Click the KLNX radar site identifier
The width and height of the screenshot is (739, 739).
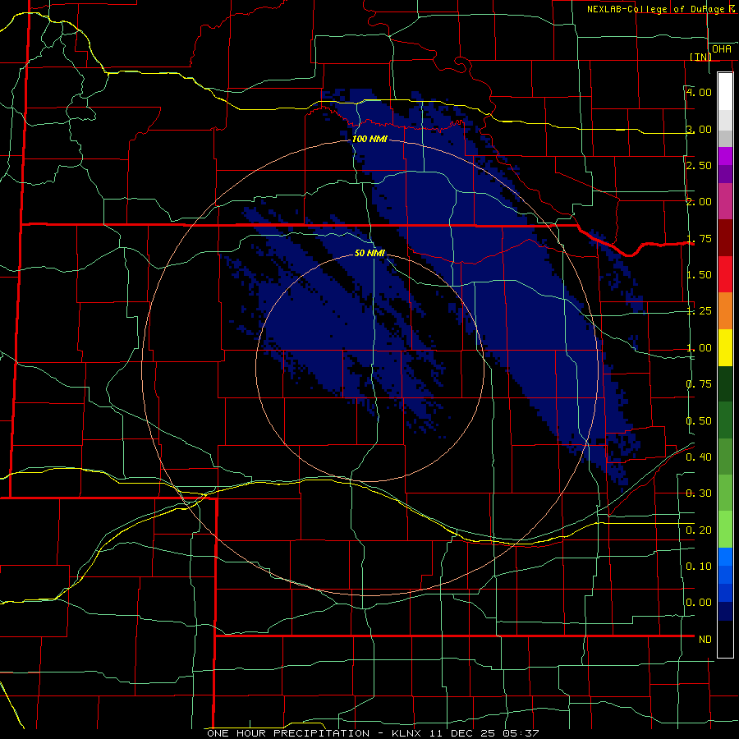pos(409,733)
